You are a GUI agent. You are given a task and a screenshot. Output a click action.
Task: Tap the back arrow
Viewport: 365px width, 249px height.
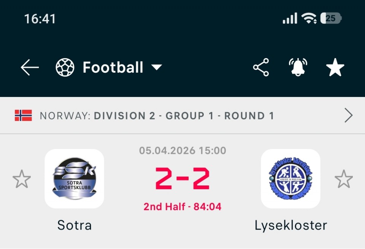(30, 68)
